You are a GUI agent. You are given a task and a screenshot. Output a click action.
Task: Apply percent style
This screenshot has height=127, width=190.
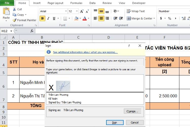point(169,19)
